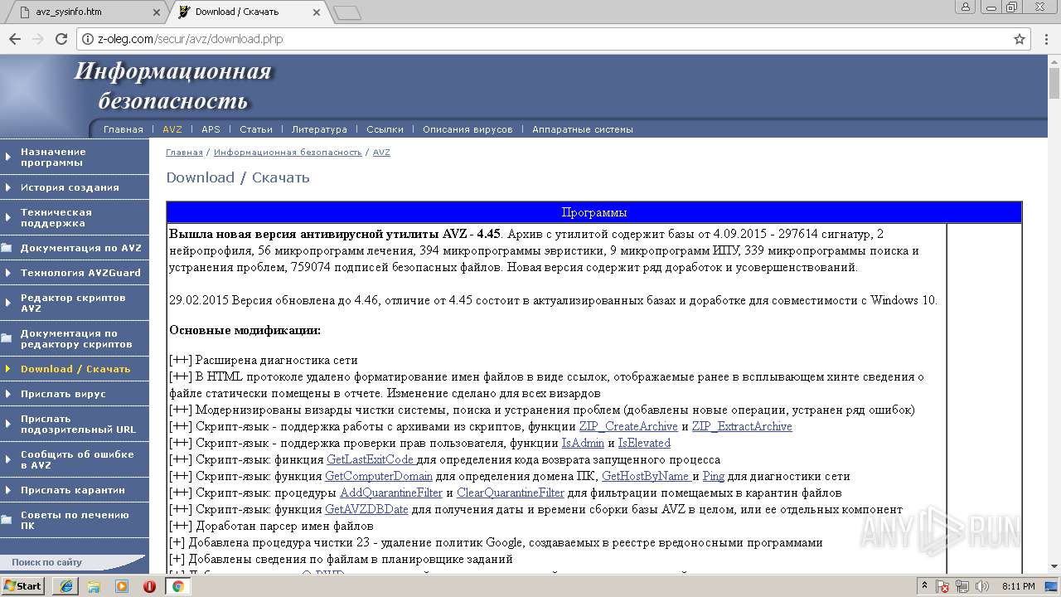Open Описания вирусов in top navigation

point(468,129)
